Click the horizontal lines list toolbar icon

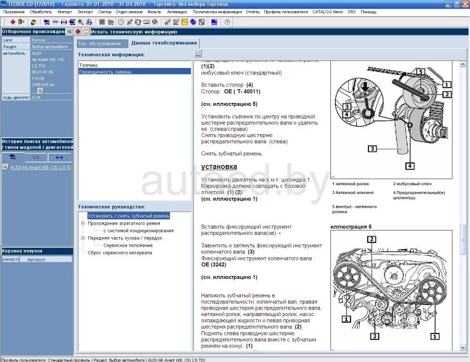click(102, 22)
